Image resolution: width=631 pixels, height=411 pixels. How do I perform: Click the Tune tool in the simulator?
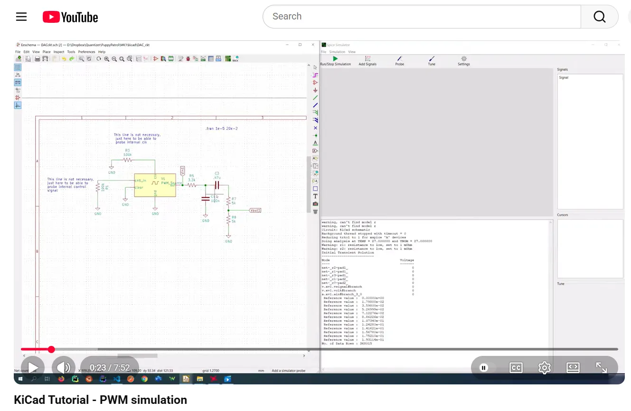tap(432, 61)
